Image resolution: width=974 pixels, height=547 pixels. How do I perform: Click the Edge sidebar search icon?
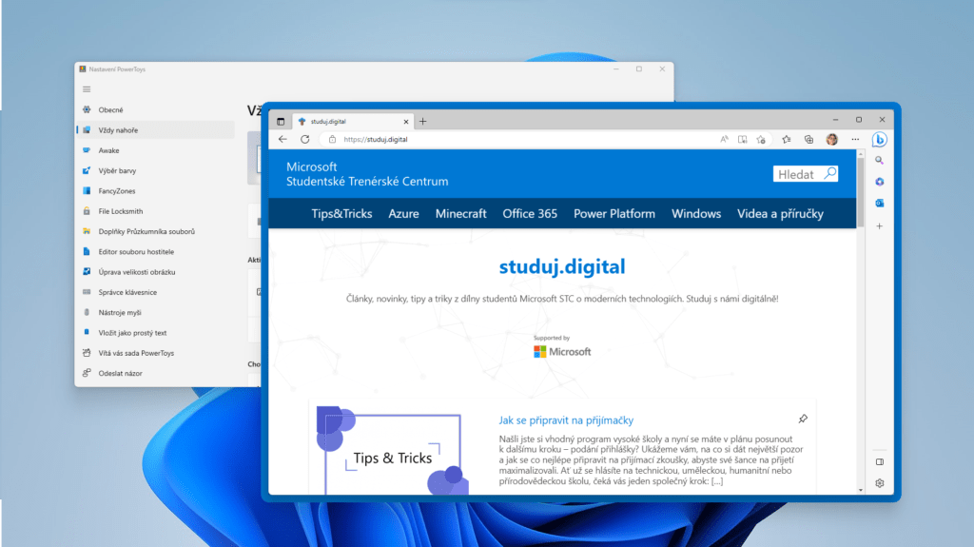(880, 161)
